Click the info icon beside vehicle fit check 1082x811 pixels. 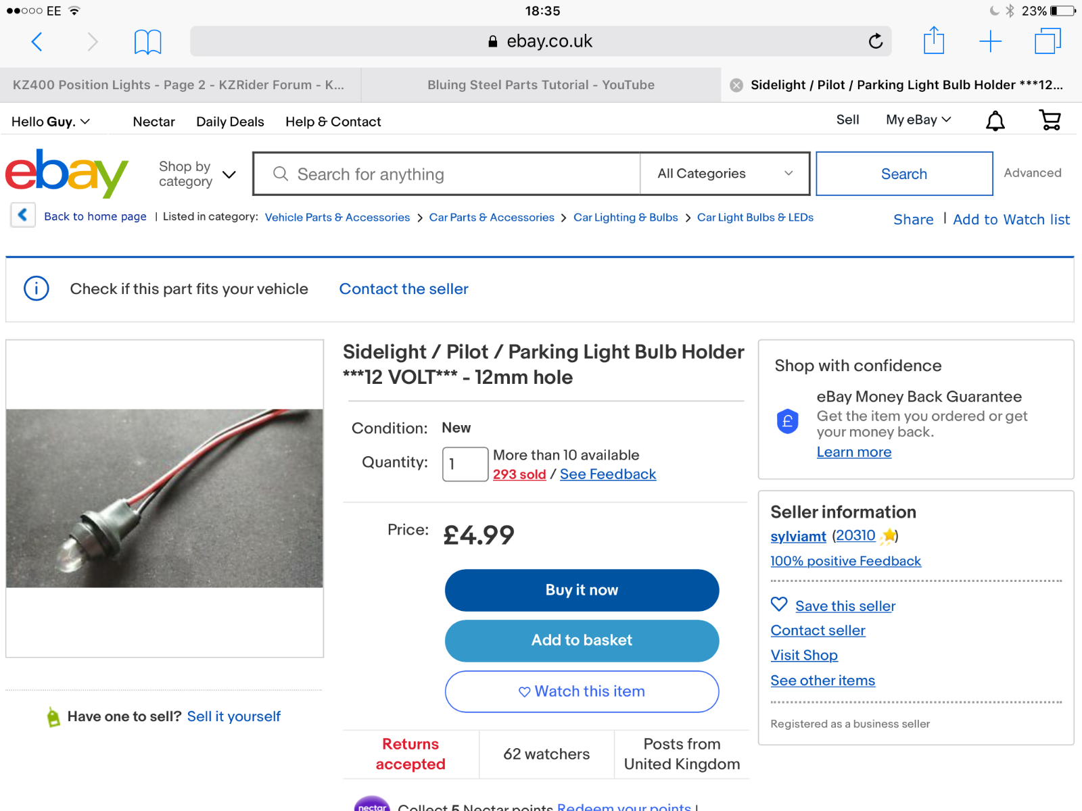[x=37, y=289]
